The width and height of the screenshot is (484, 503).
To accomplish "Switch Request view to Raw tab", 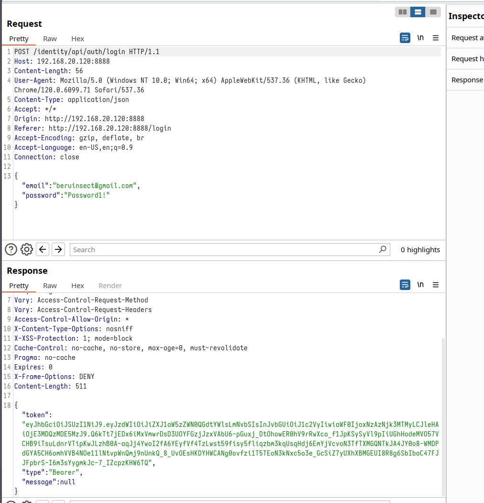I will click(x=50, y=39).
